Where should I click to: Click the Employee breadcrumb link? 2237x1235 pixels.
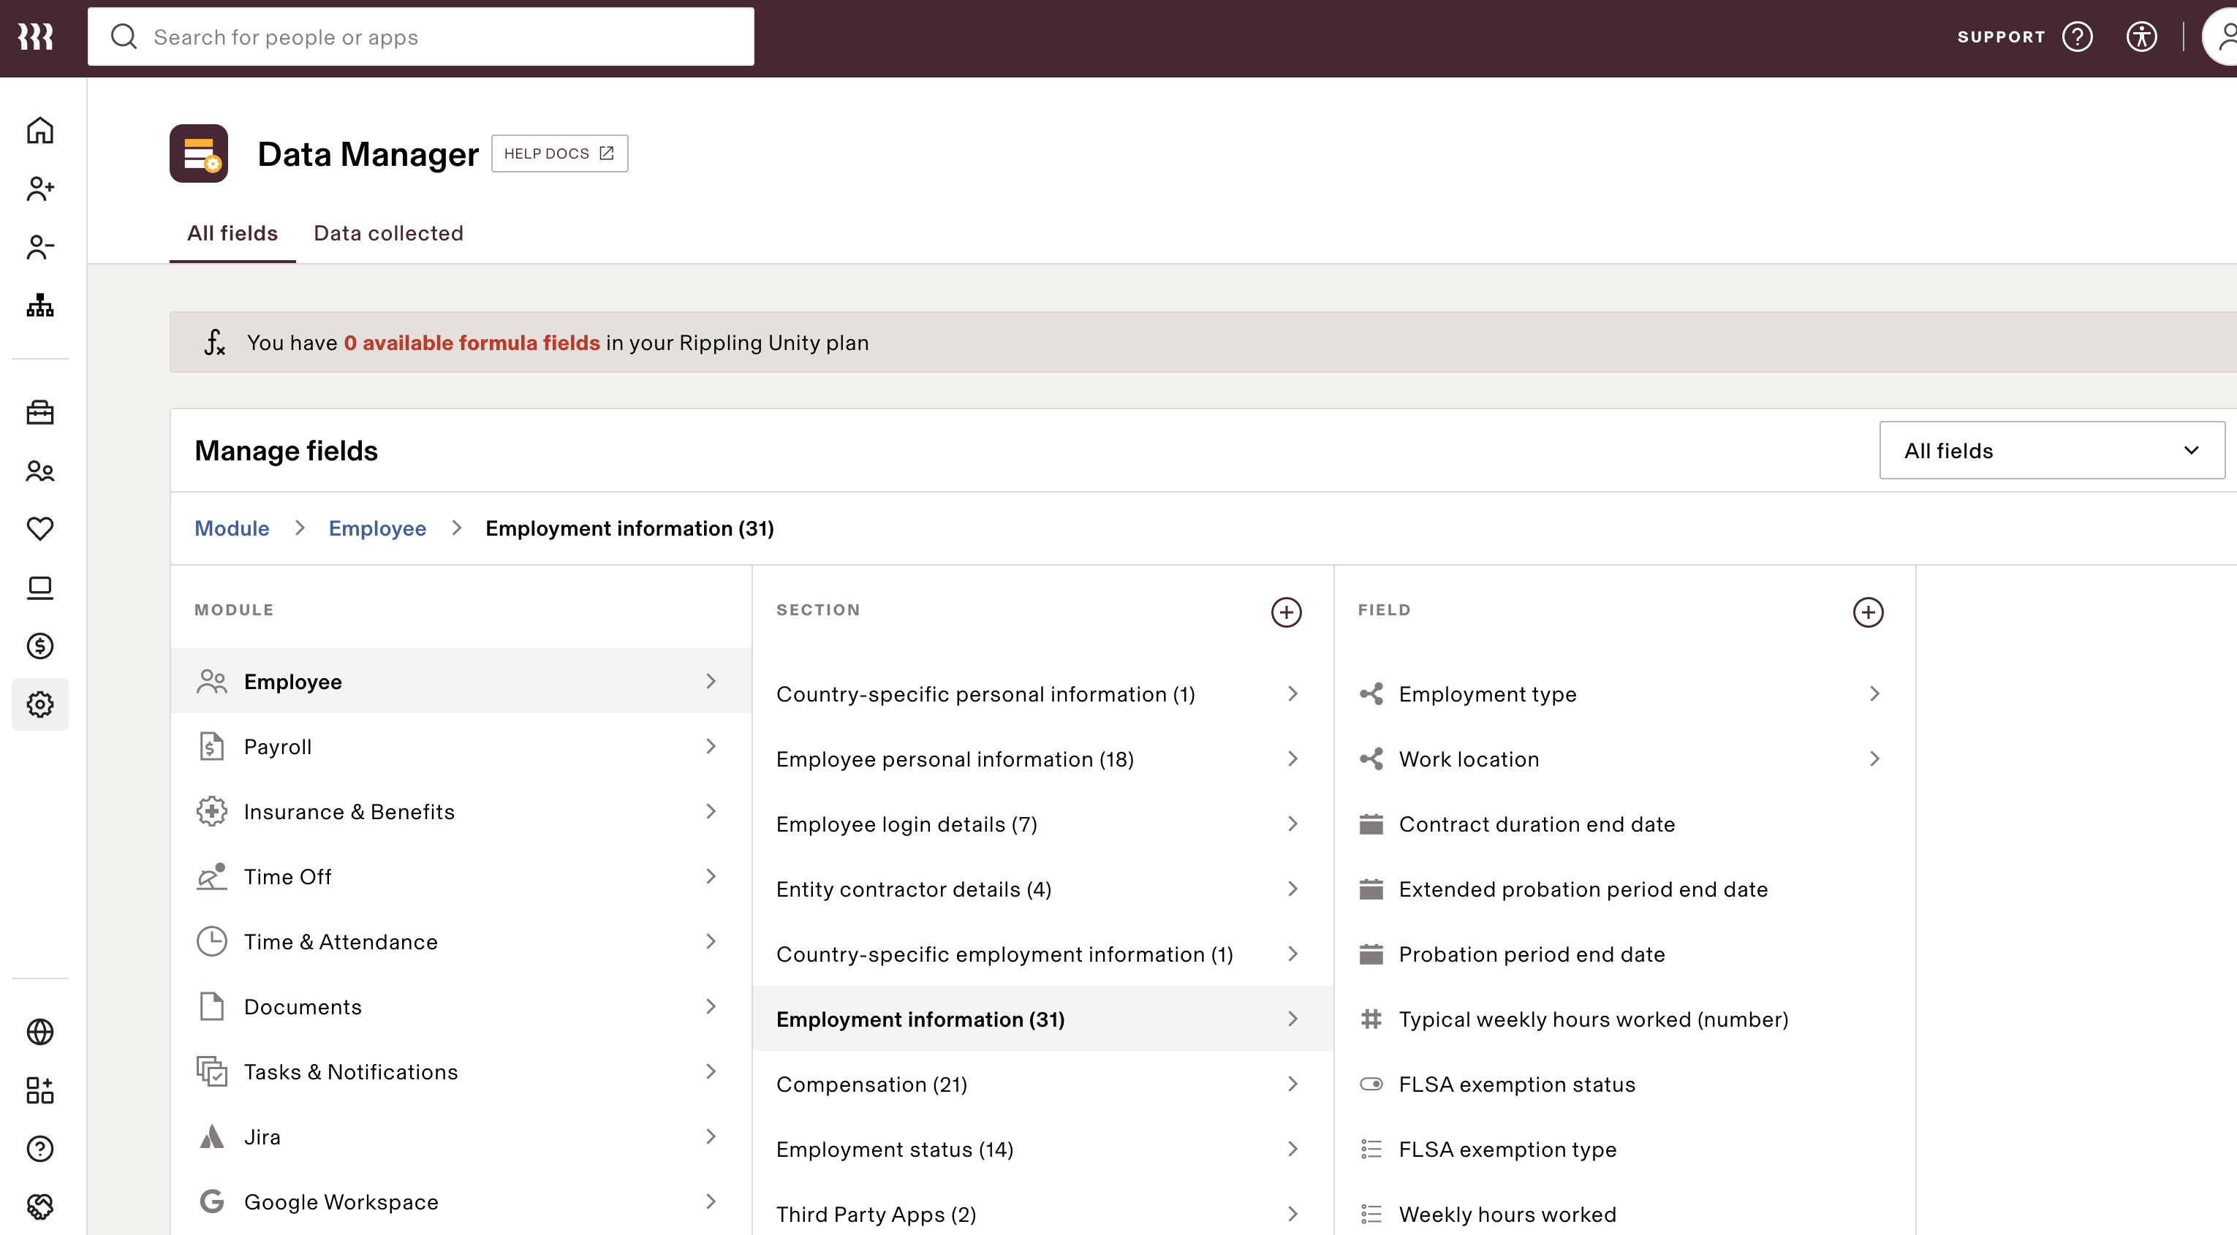point(377,528)
